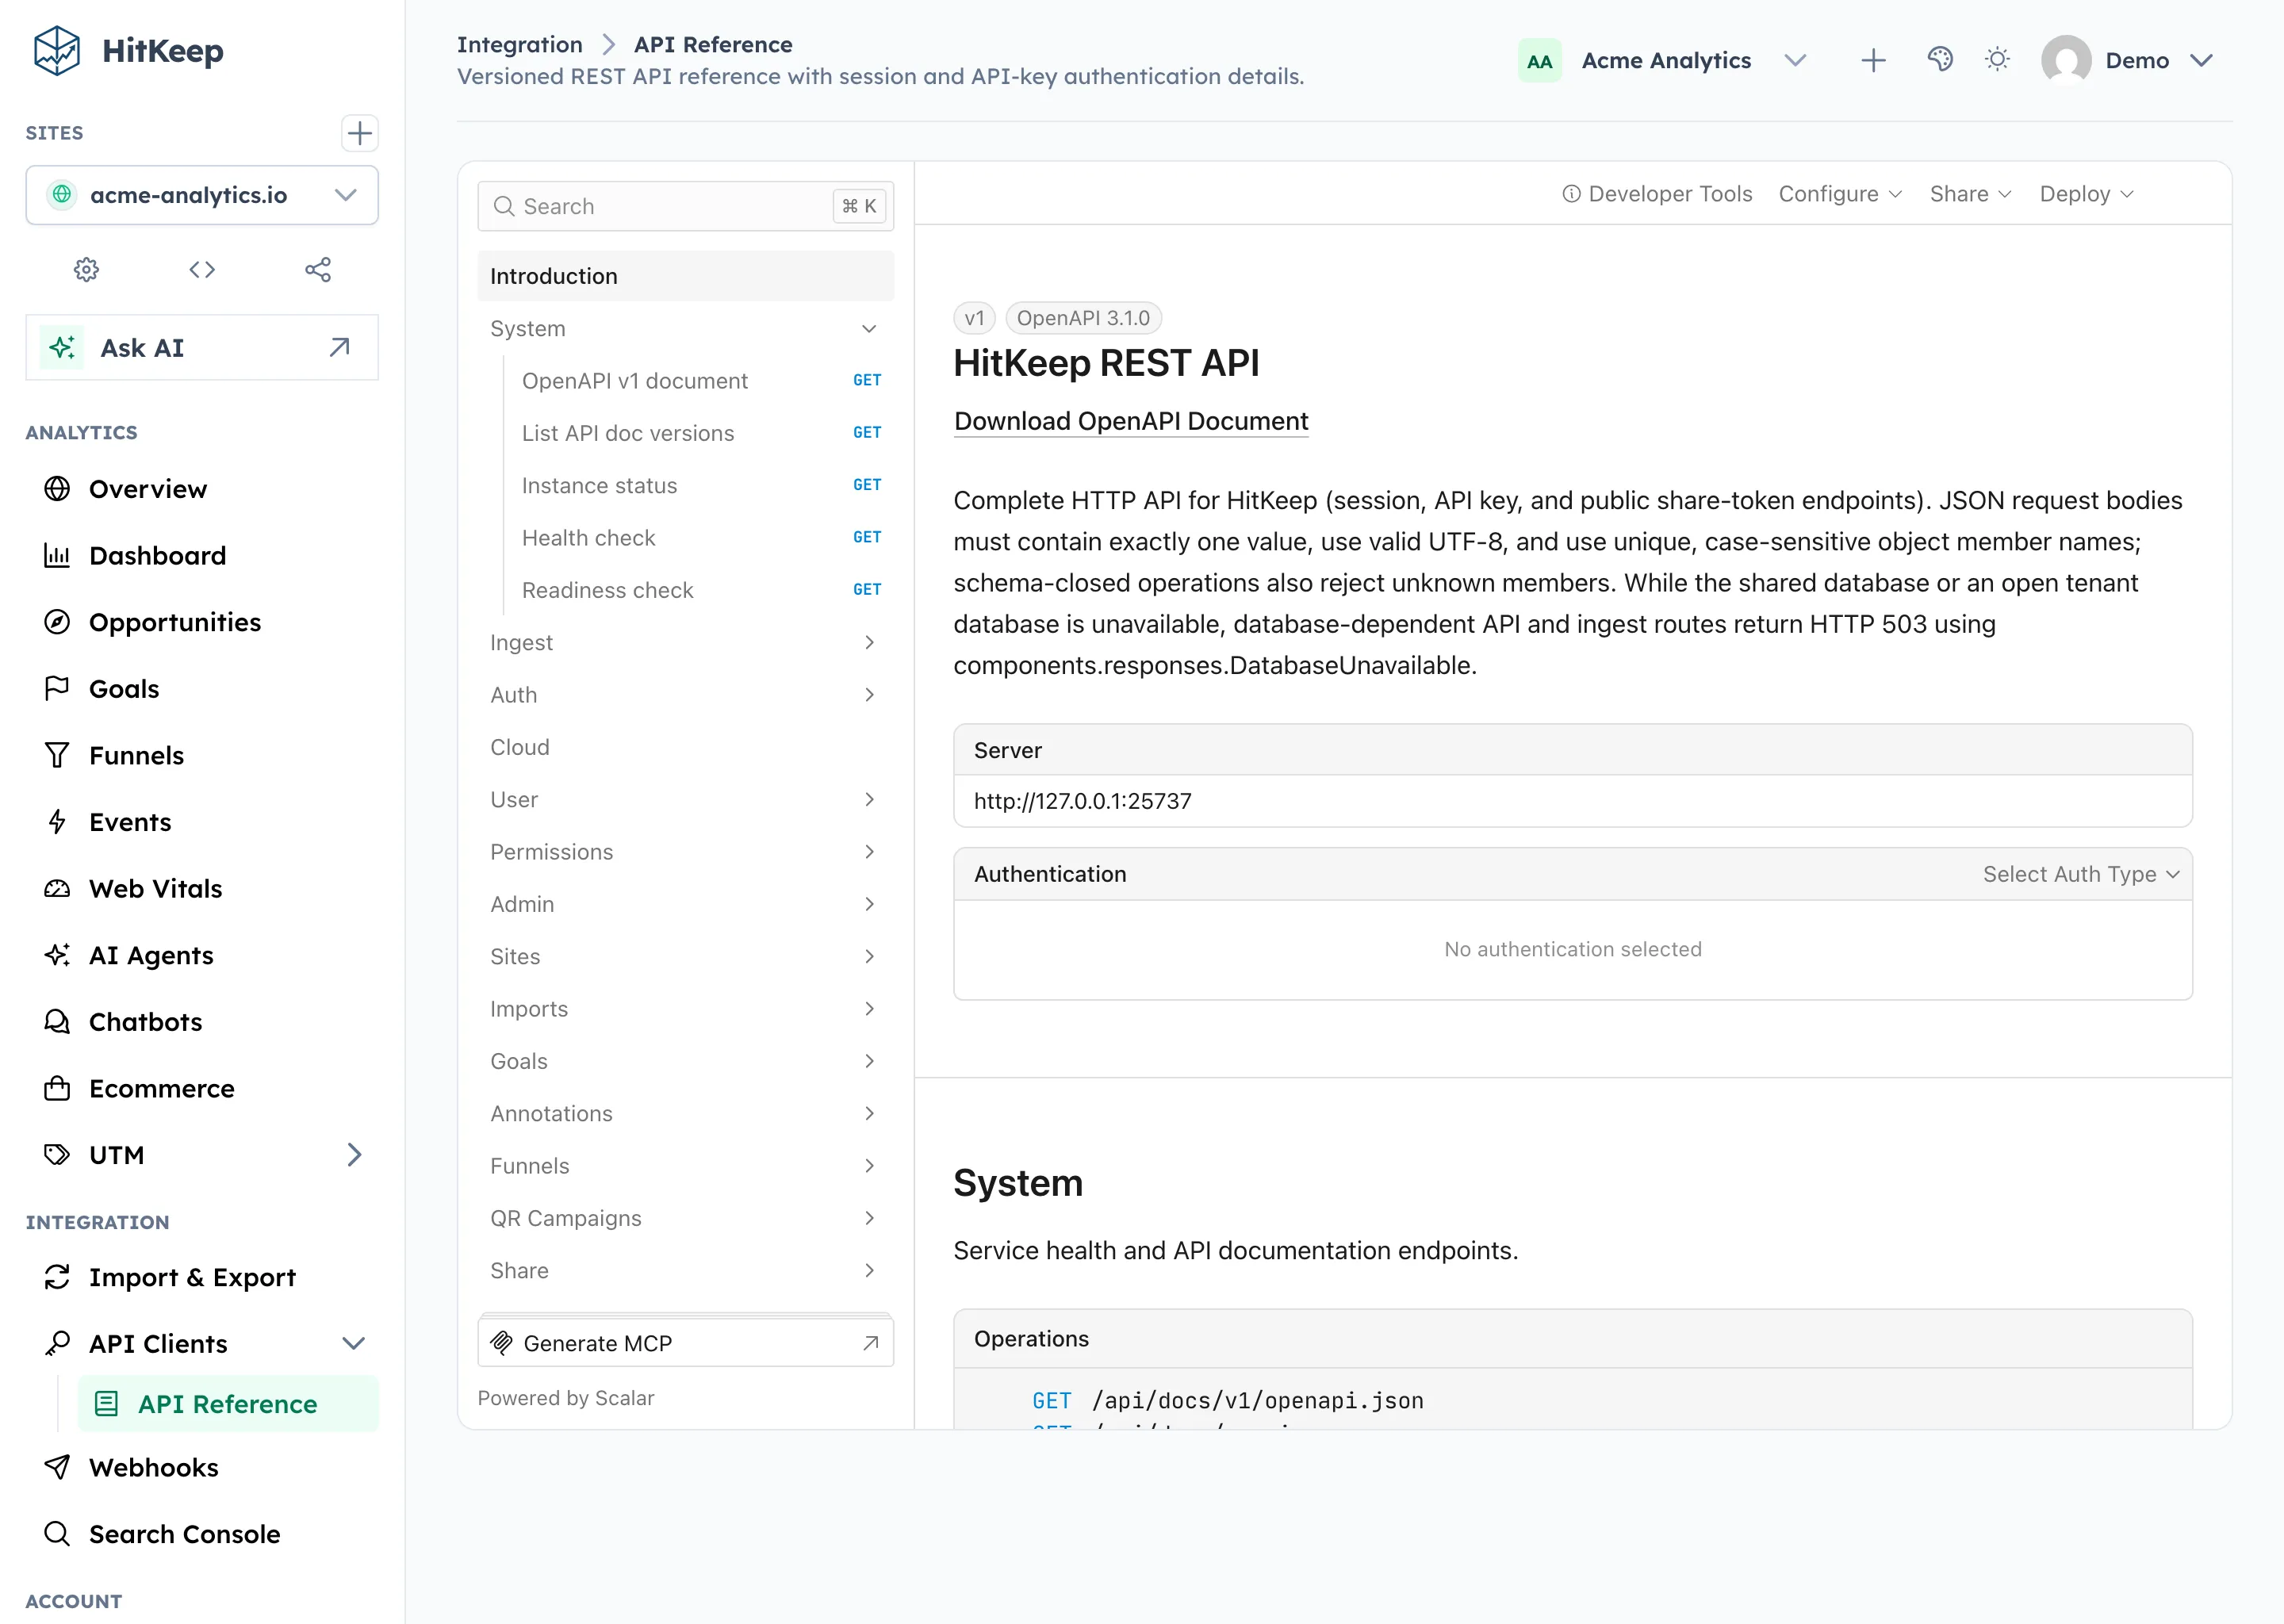Go to Overview analytics page
Viewport: 2284px width, 1624px height.
(x=202, y=489)
